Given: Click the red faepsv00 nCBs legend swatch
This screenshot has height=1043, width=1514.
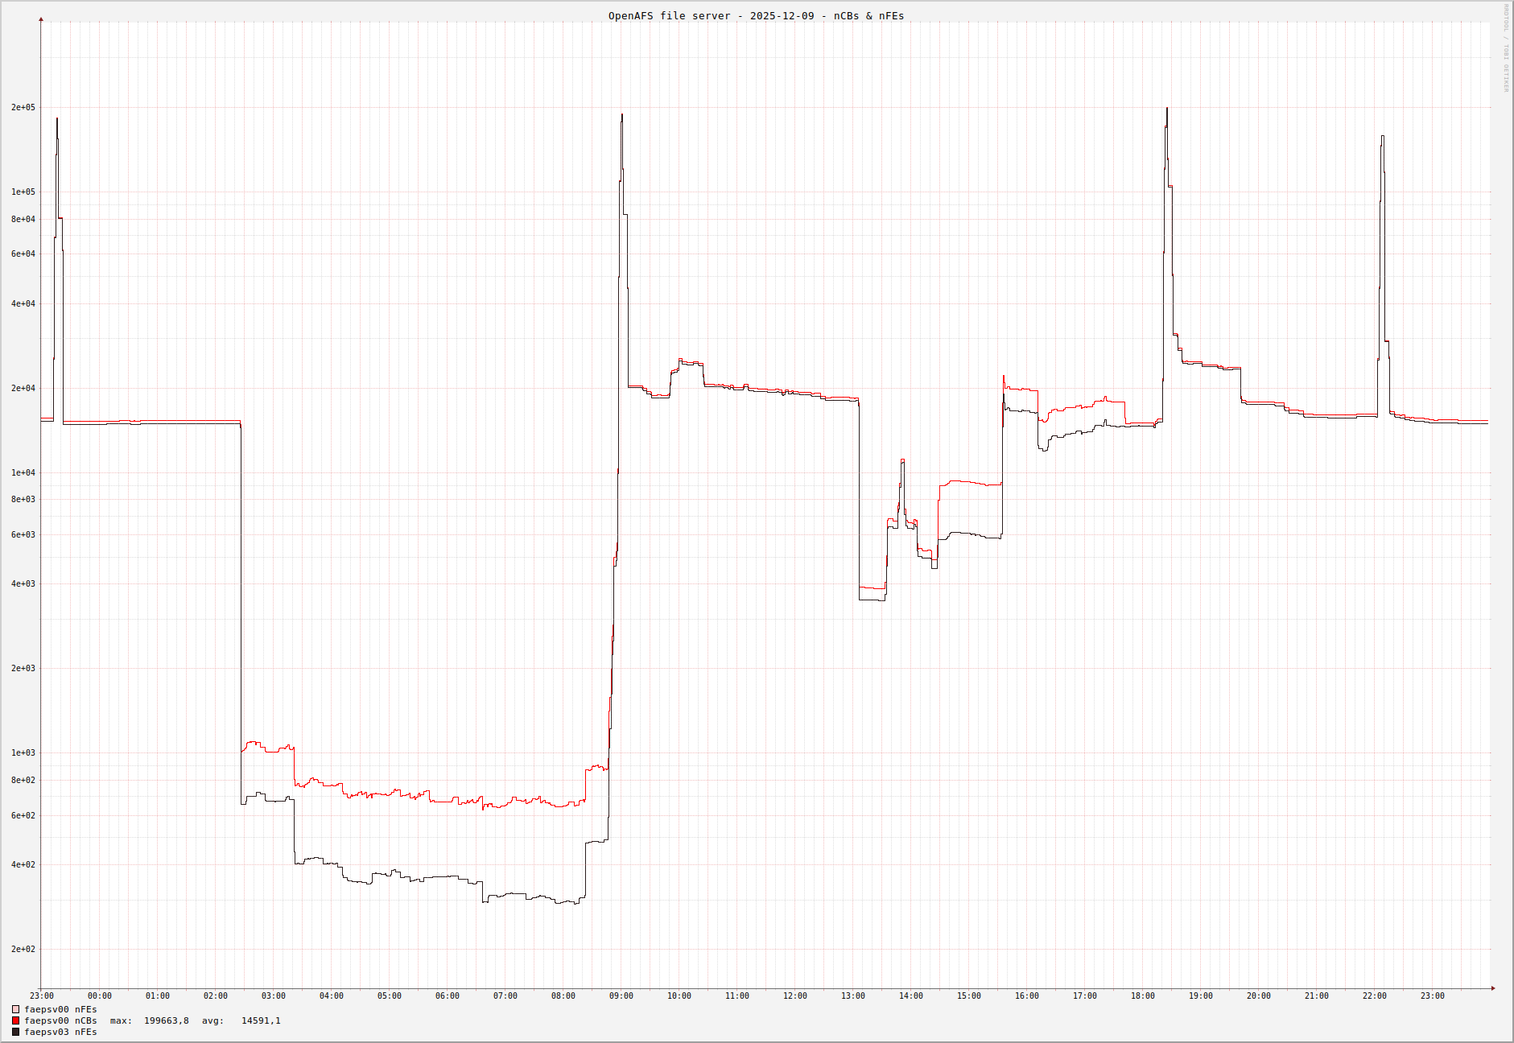Looking at the screenshot, I should 15,1020.
